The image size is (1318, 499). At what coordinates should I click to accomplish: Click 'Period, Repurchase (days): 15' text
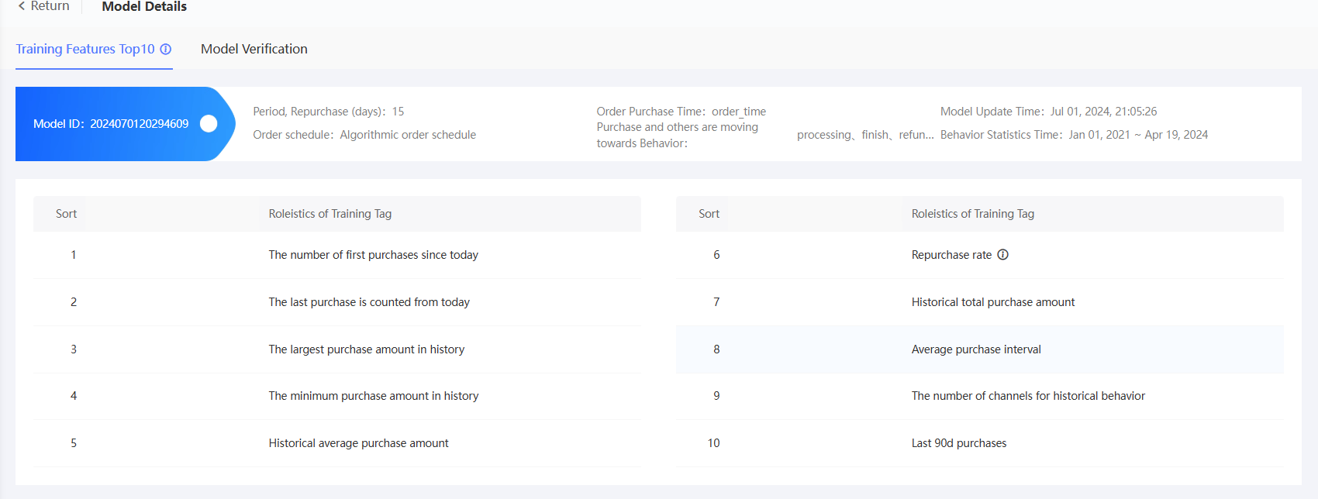[329, 112]
